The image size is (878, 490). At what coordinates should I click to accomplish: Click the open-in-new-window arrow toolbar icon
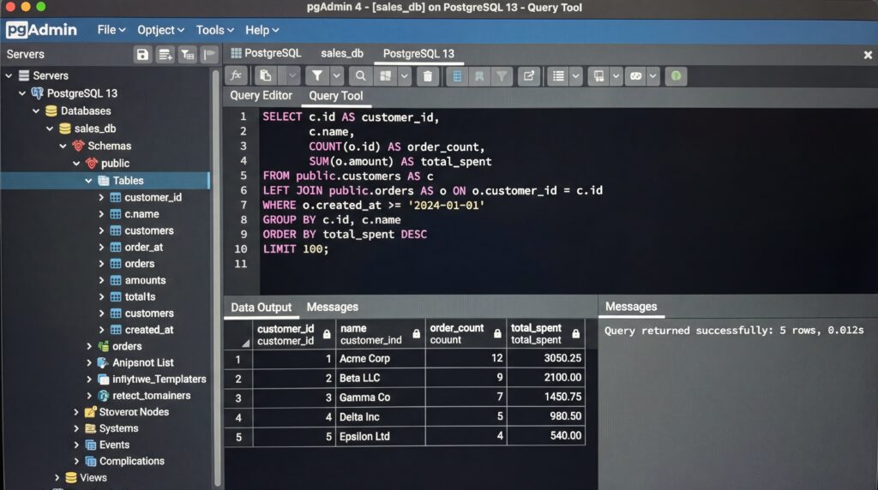[528, 76]
